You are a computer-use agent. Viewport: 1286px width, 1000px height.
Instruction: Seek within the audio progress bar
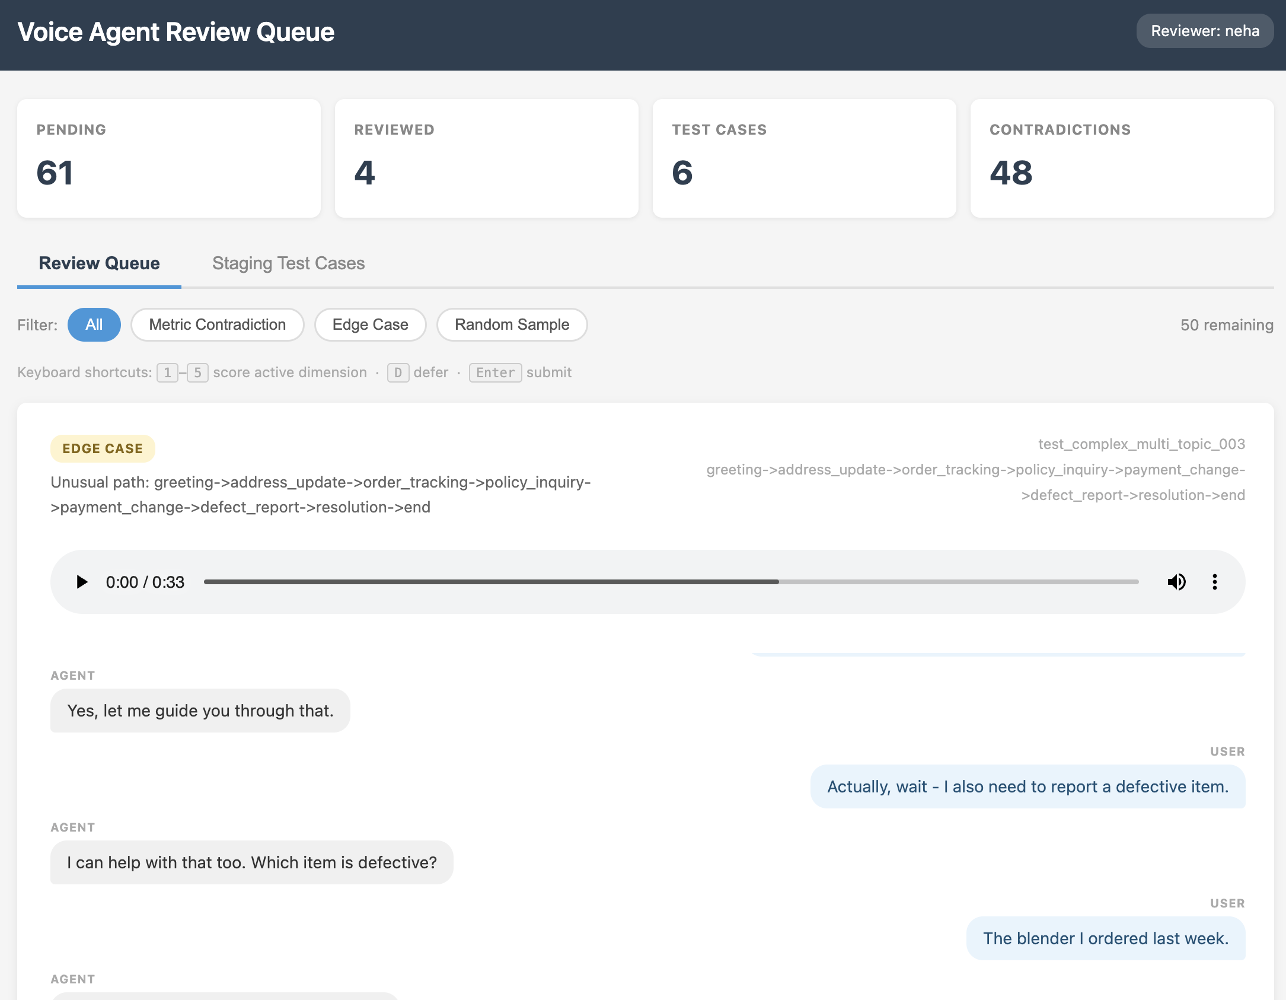click(x=671, y=582)
